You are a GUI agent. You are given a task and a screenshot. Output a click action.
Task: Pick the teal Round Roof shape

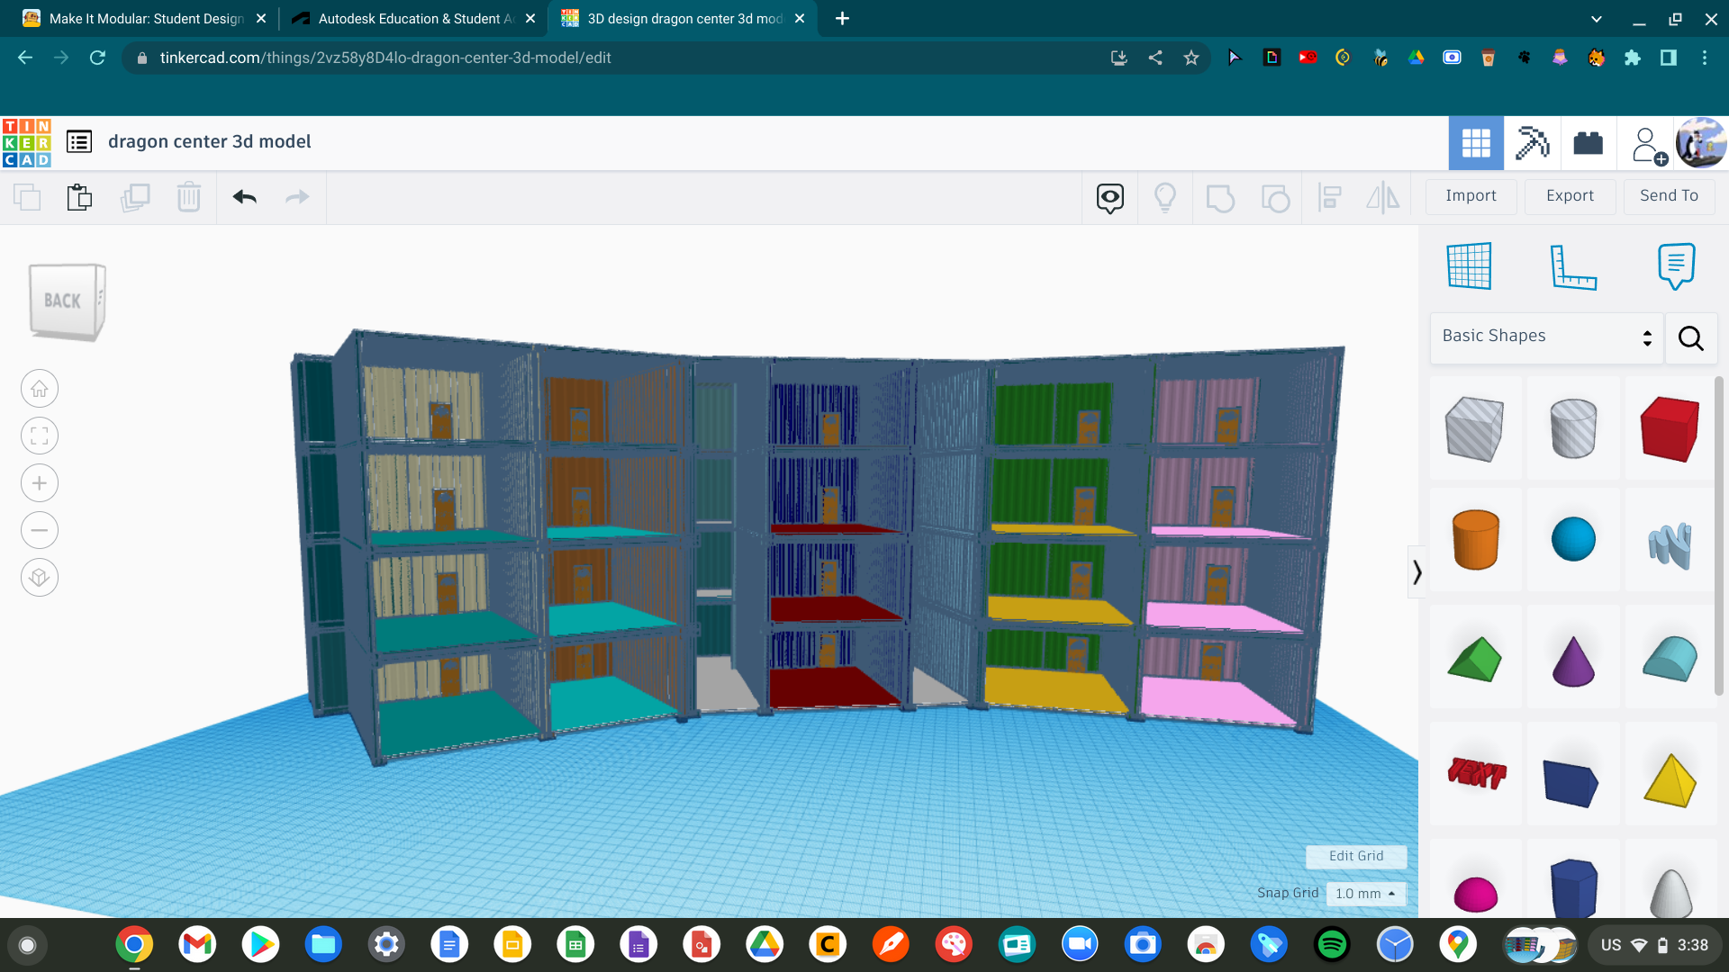click(1670, 659)
